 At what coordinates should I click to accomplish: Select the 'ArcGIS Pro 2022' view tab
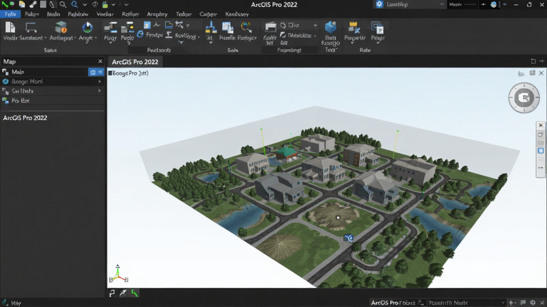click(x=135, y=62)
